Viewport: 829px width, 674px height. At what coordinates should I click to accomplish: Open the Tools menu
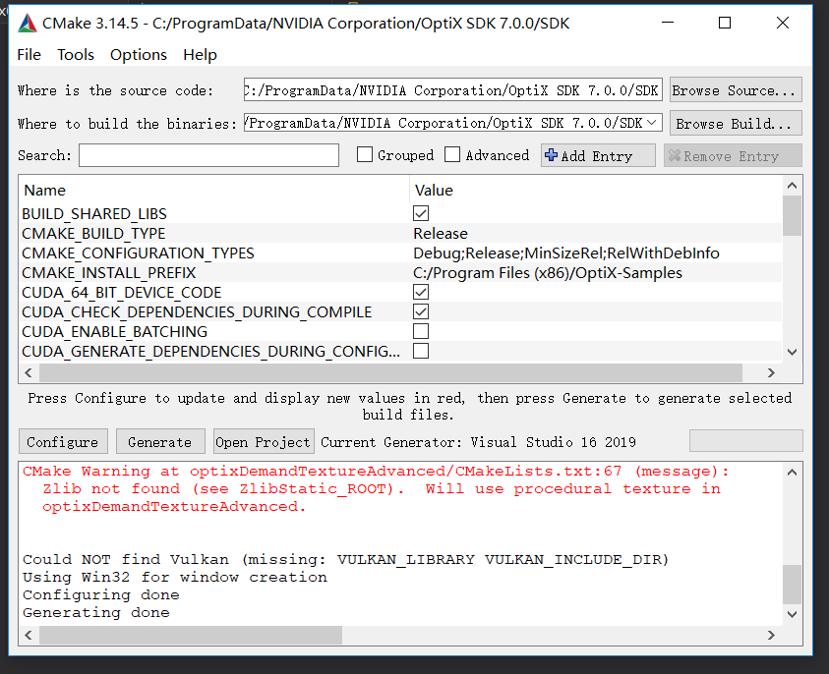(76, 55)
